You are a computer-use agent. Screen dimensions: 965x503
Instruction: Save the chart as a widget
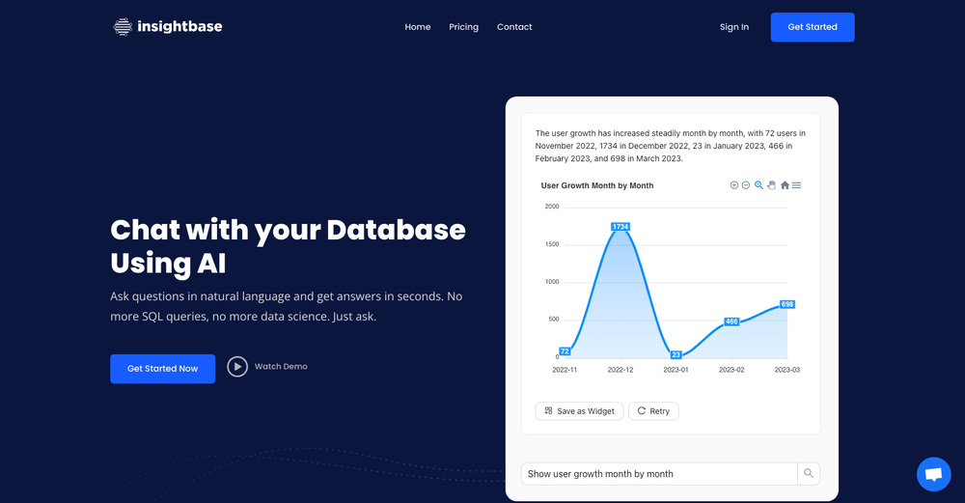pos(579,411)
